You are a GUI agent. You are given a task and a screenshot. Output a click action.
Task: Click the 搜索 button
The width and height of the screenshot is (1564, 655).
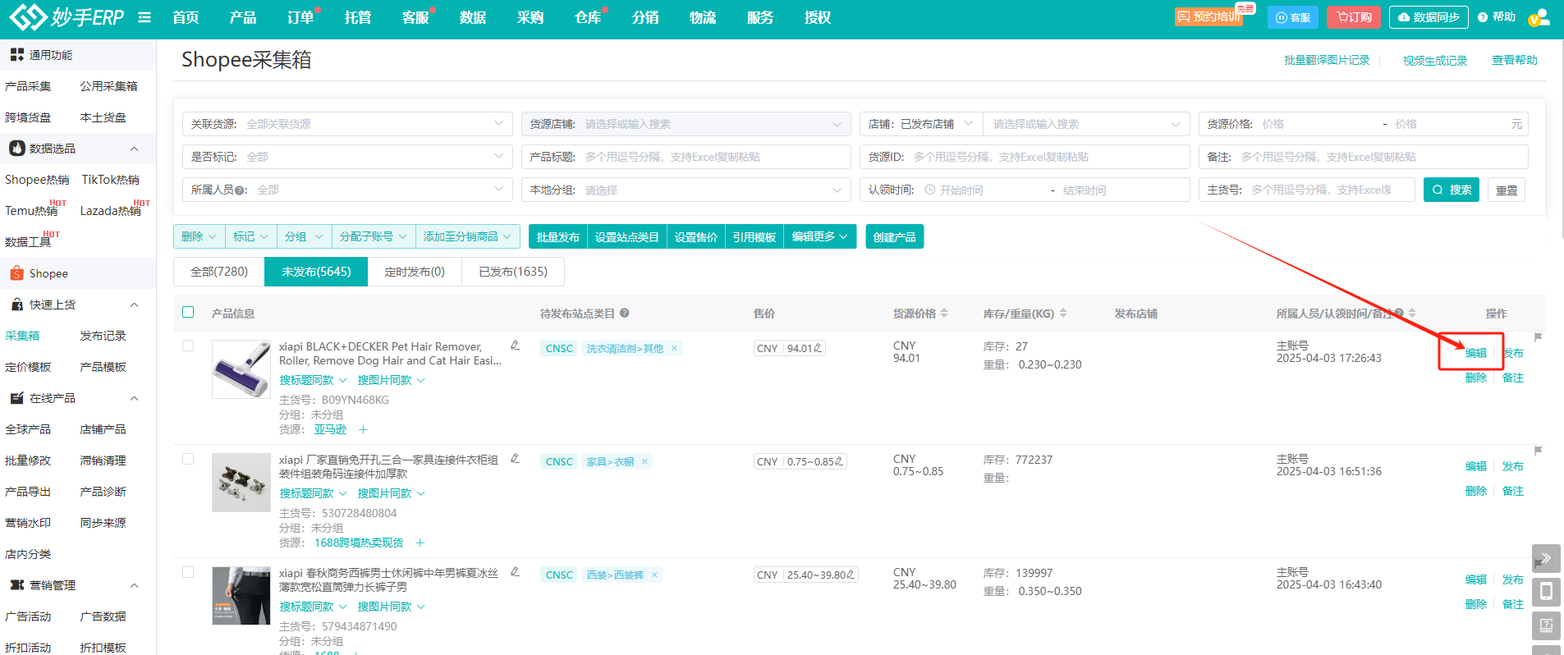(1451, 190)
